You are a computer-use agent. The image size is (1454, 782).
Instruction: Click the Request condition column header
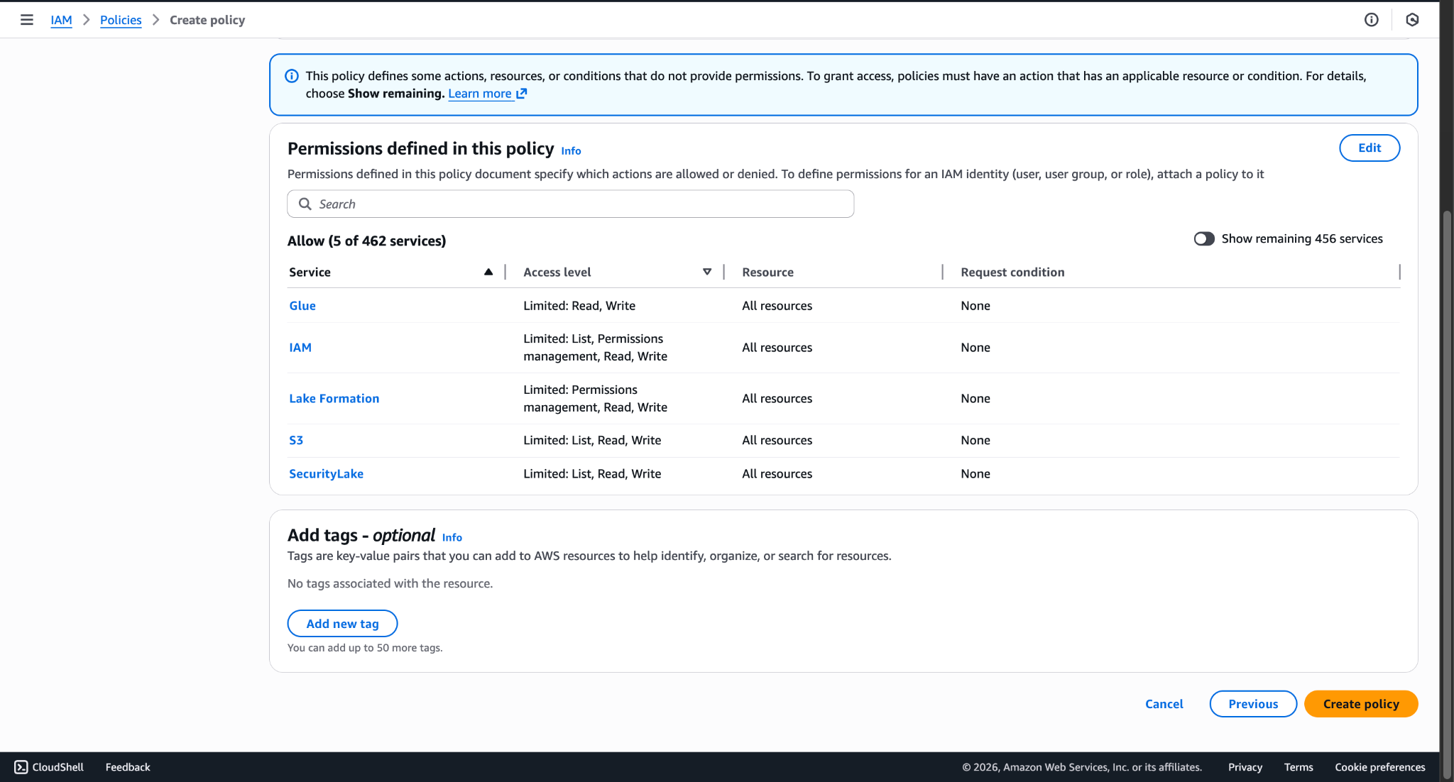[1012, 272]
